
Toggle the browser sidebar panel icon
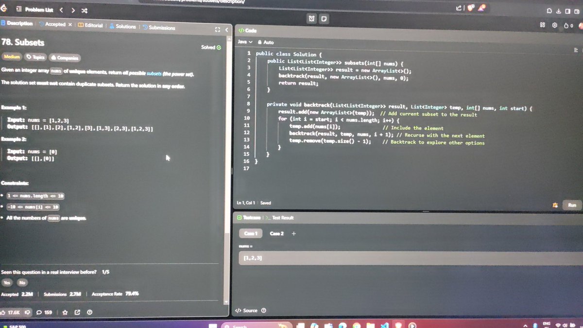pyautogui.click(x=567, y=11)
